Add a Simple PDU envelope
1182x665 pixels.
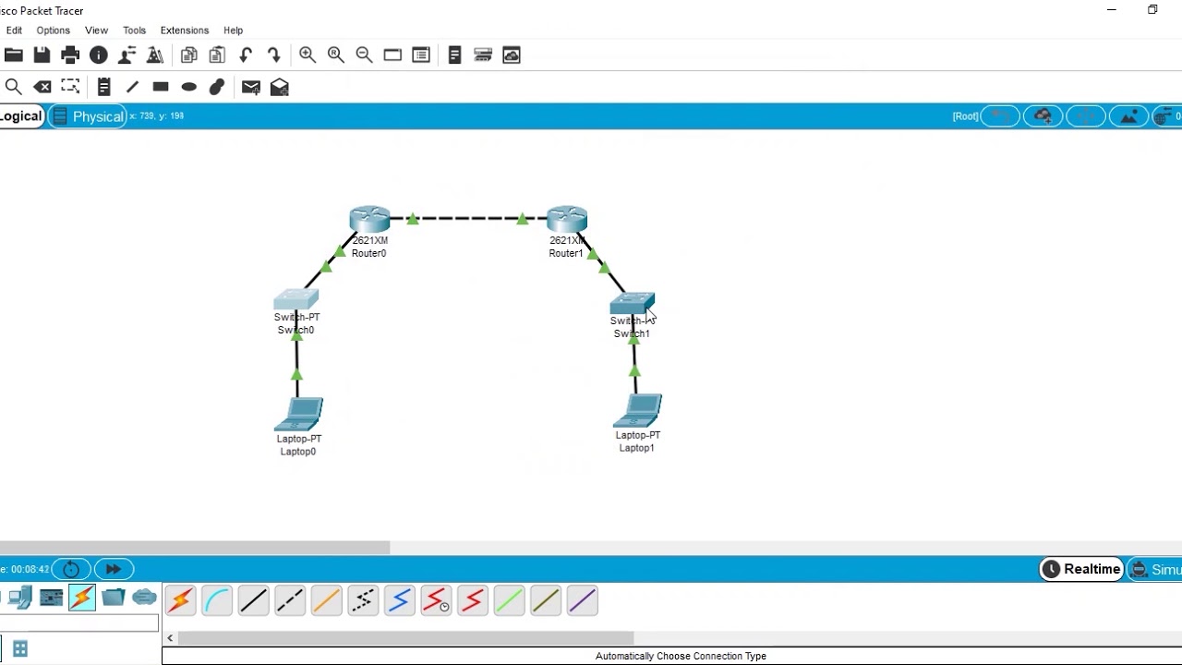pyautogui.click(x=251, y=87)
